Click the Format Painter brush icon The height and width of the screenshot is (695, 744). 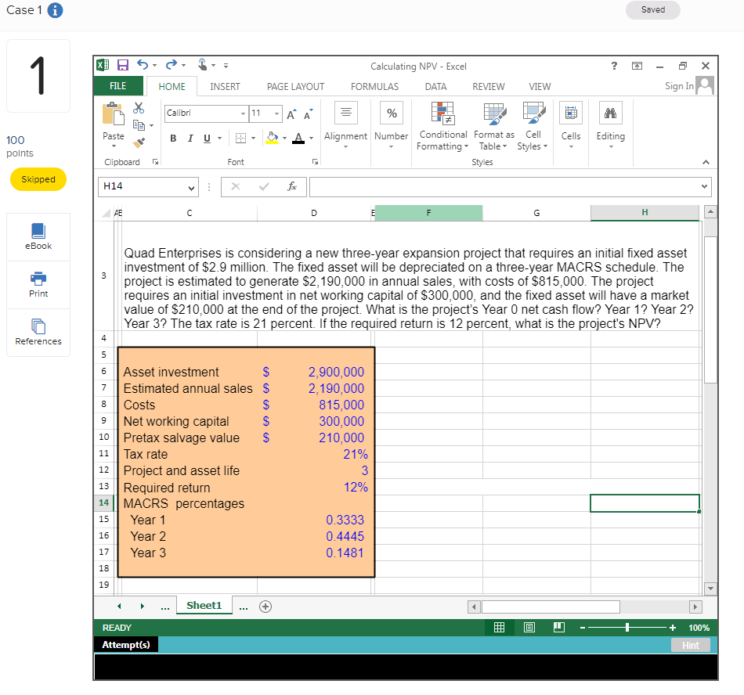click(139, 142)
